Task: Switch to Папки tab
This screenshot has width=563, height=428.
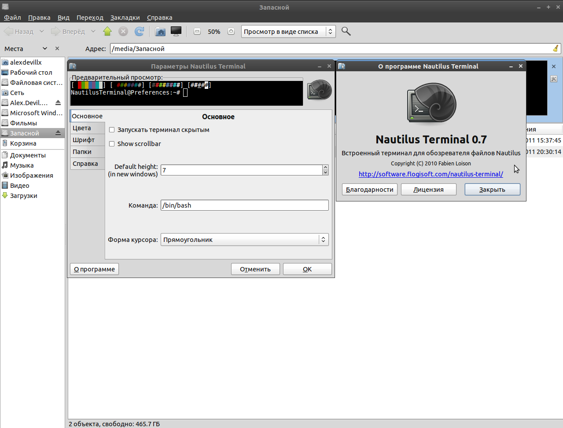Action: 87,152
